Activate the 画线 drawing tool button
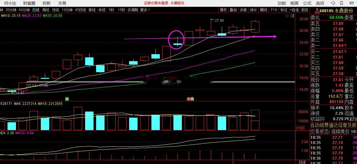The width and height of the screenshot is (357, 164). coord(263,10)
